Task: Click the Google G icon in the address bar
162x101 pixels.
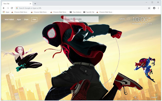Action: tap(17, 8)
